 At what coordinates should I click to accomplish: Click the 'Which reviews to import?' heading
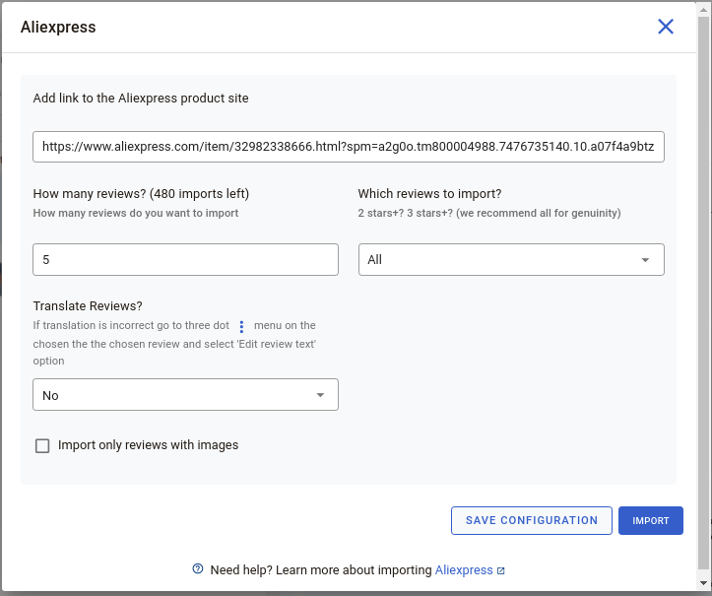point(429,194)
